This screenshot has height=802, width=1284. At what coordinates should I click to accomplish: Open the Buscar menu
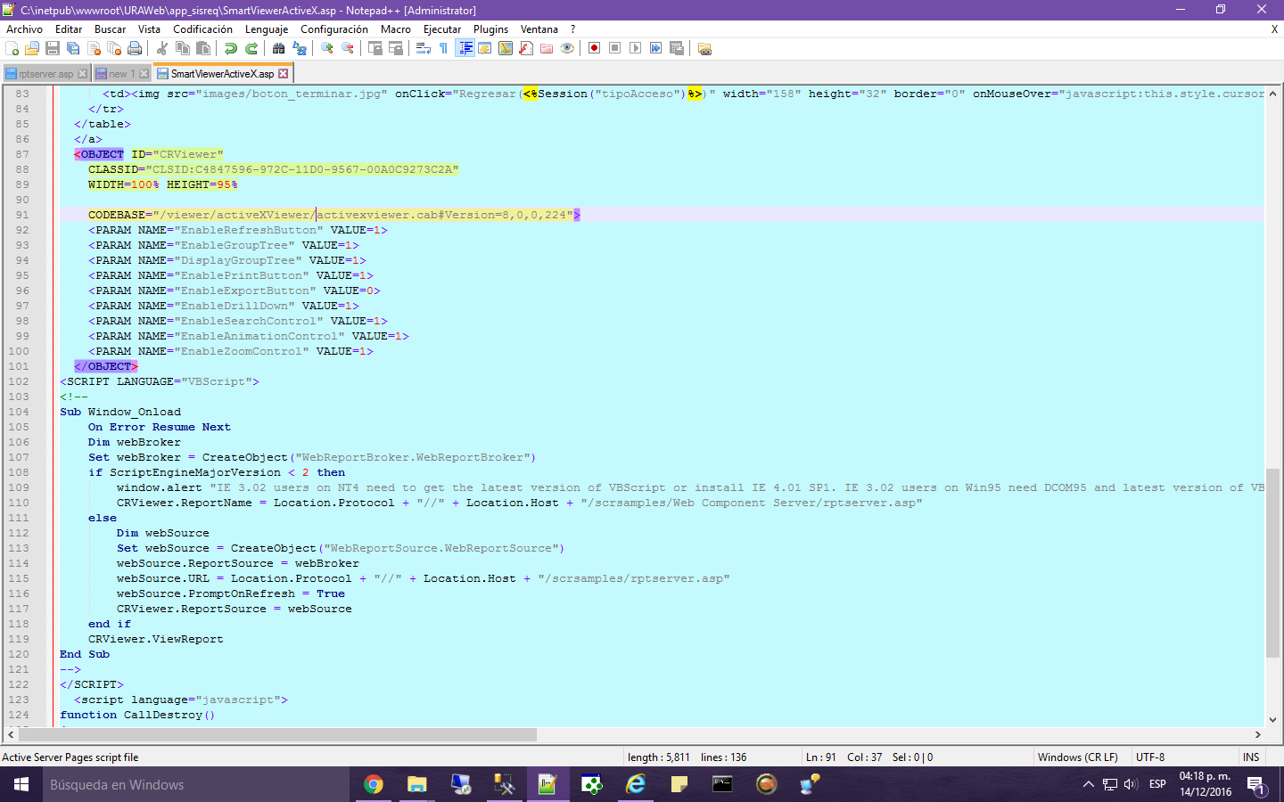pyautogui.click(x=111, y=29)
